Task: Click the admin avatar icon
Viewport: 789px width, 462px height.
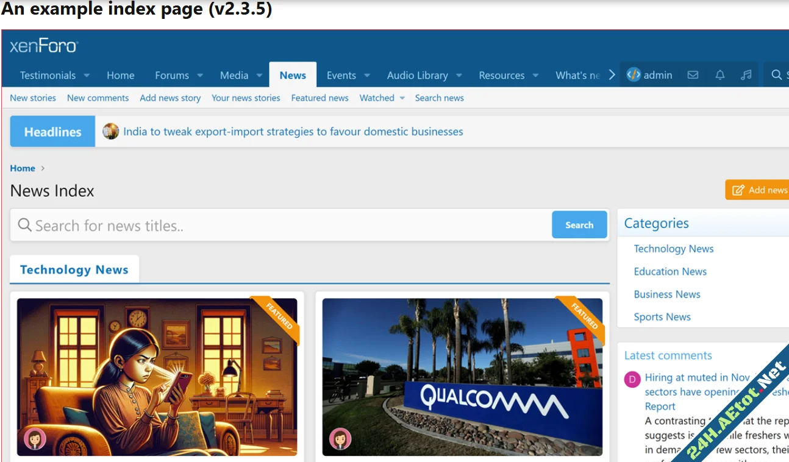Action: pyautogui.click(x=634, y=75)
